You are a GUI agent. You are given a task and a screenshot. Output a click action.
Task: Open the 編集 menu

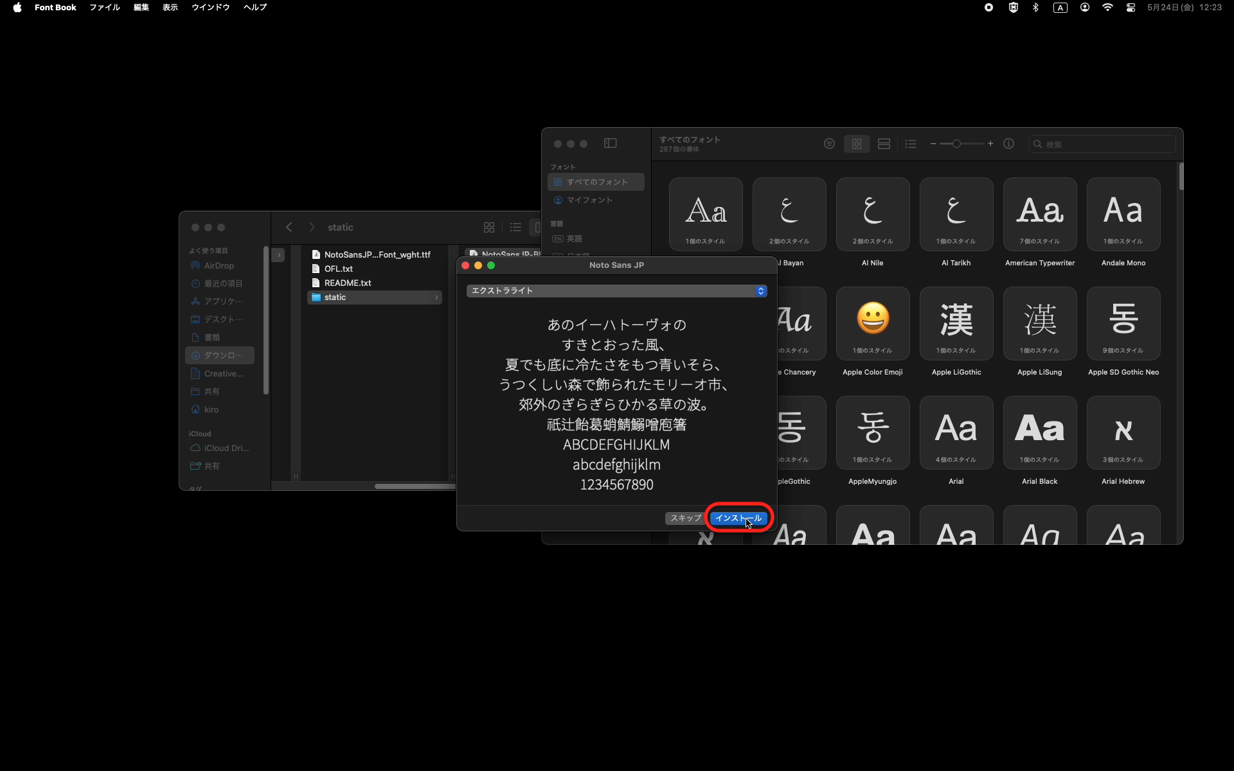141,8
